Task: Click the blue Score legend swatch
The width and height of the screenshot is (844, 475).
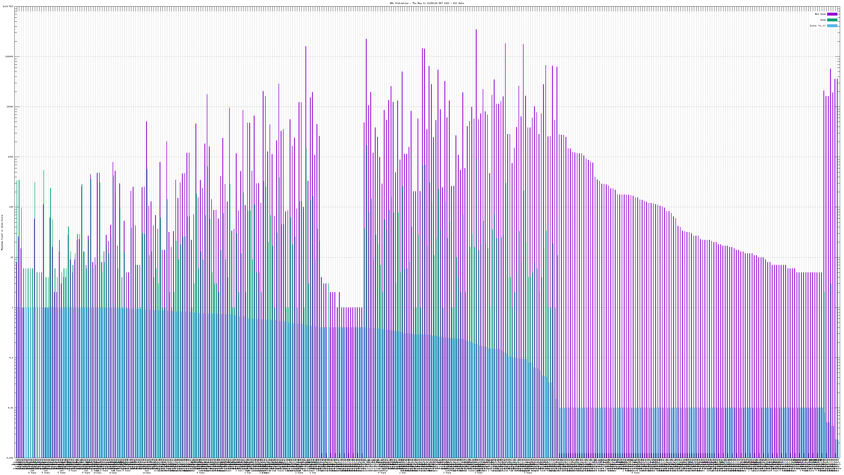Action: 832,26
